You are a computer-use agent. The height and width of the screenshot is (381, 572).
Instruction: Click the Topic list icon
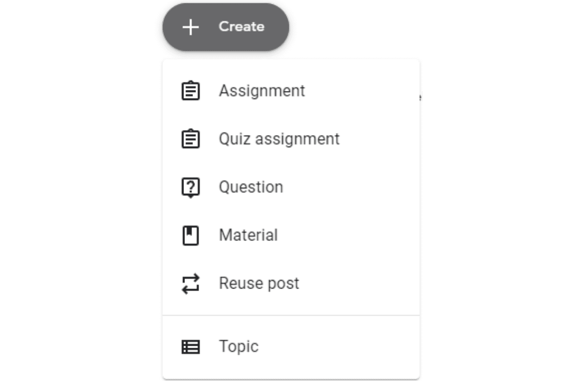tap(191, 346)
